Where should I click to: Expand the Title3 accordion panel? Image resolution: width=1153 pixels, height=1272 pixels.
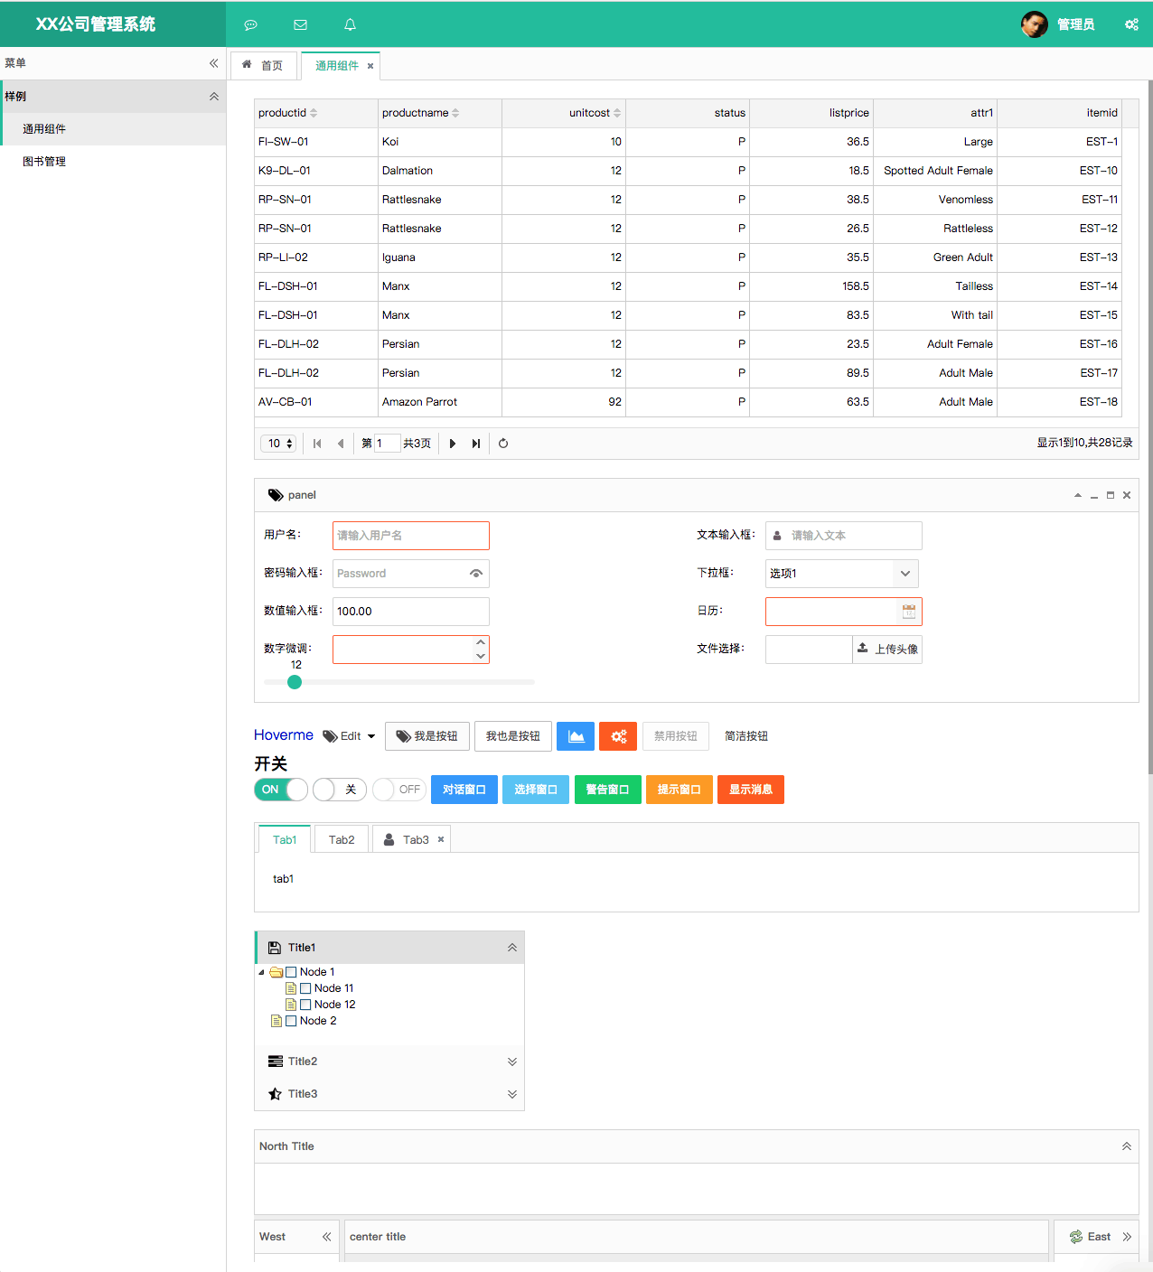[x=512, y=1094]
